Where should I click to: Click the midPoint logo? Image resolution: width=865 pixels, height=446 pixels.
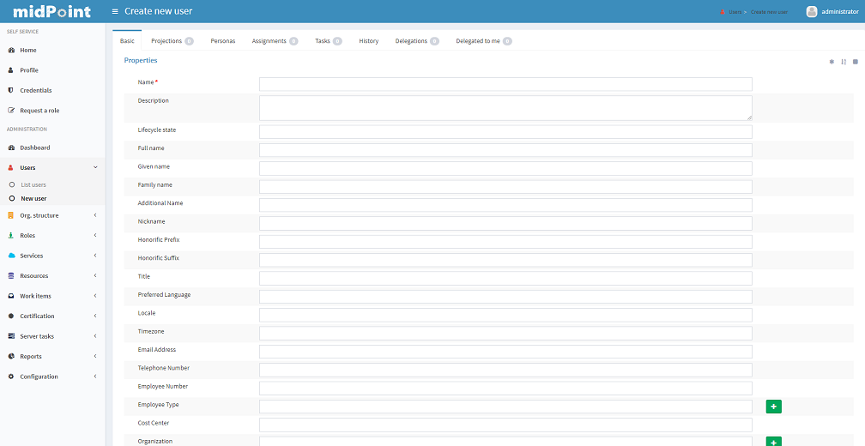51,11
